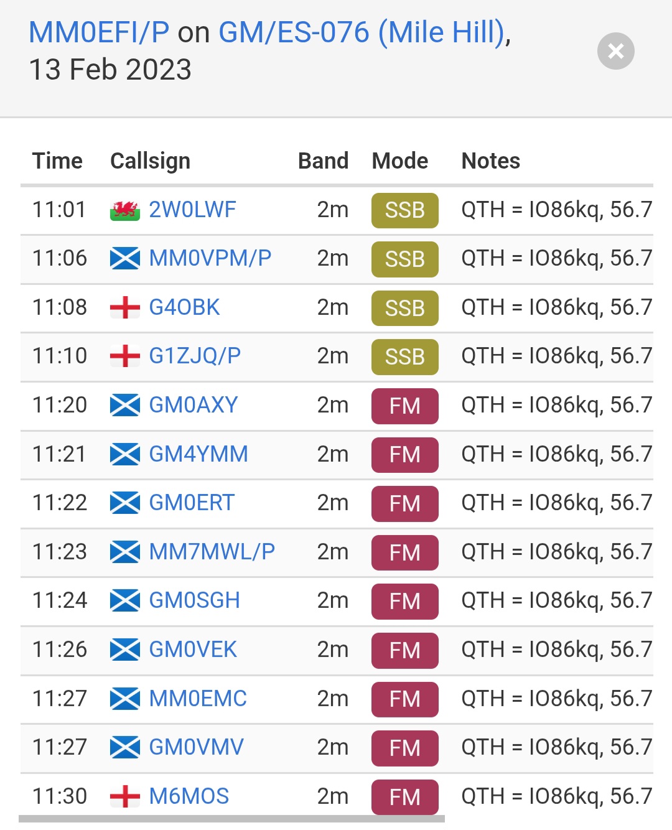
Task: Click the FM badge for GM4YMM
Action: 405,455
